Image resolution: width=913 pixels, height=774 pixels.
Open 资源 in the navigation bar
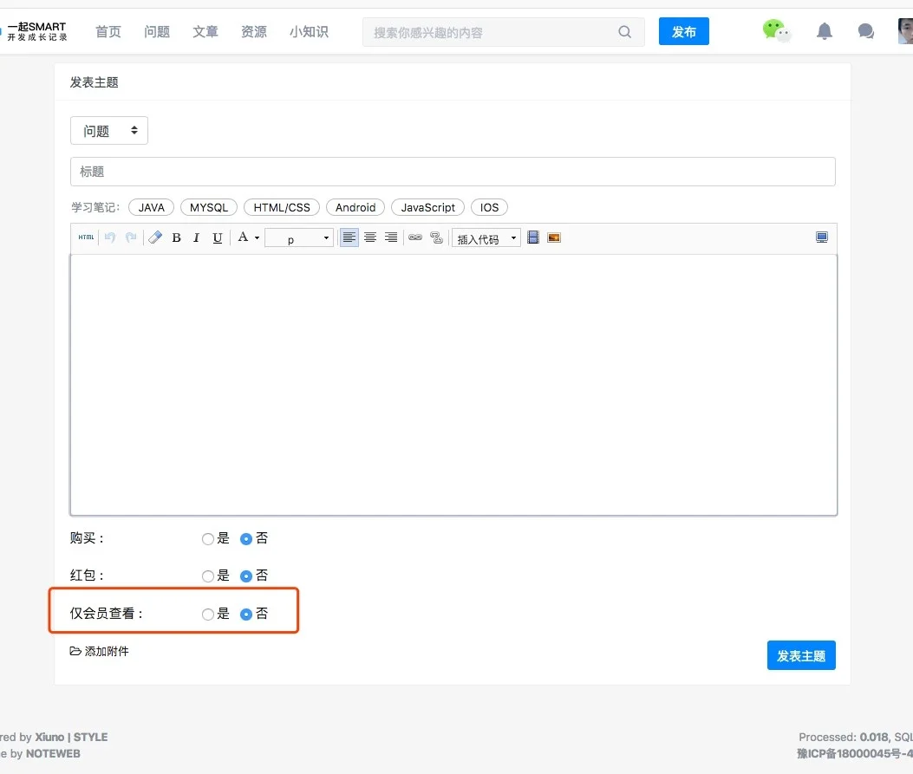[254, 32]
